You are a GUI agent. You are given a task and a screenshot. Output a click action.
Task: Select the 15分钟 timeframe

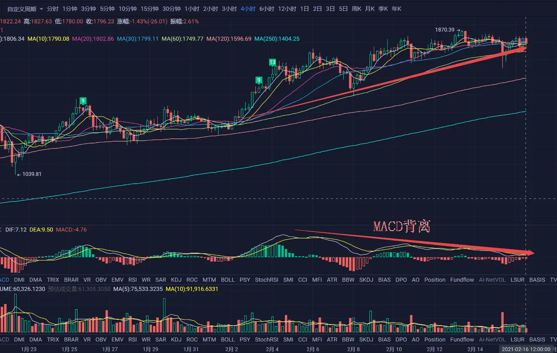(x=150, y=9)
